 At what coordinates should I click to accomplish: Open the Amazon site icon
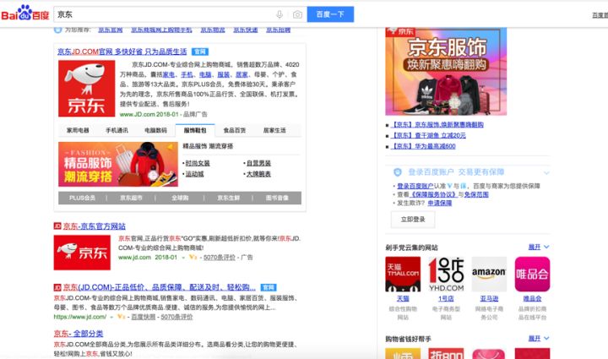pyautogui.click(x=489, y=274)
